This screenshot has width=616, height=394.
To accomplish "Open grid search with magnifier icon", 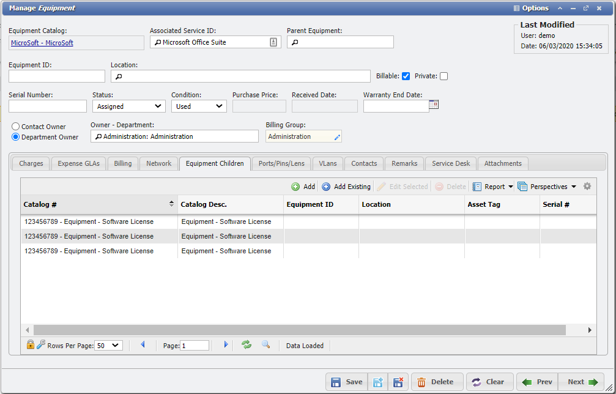I will pyautogui.click(x=266, y=345).
